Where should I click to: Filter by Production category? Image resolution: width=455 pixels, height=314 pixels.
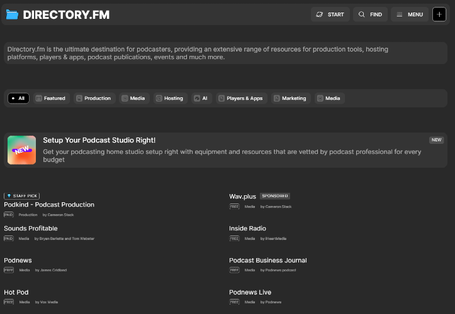tap(94, 98)
